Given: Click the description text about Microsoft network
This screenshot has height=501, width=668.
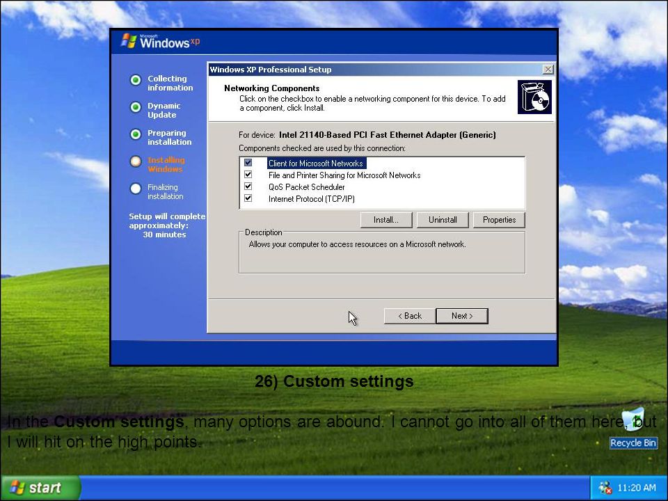Looking at the screenshot, I should 357,244.
